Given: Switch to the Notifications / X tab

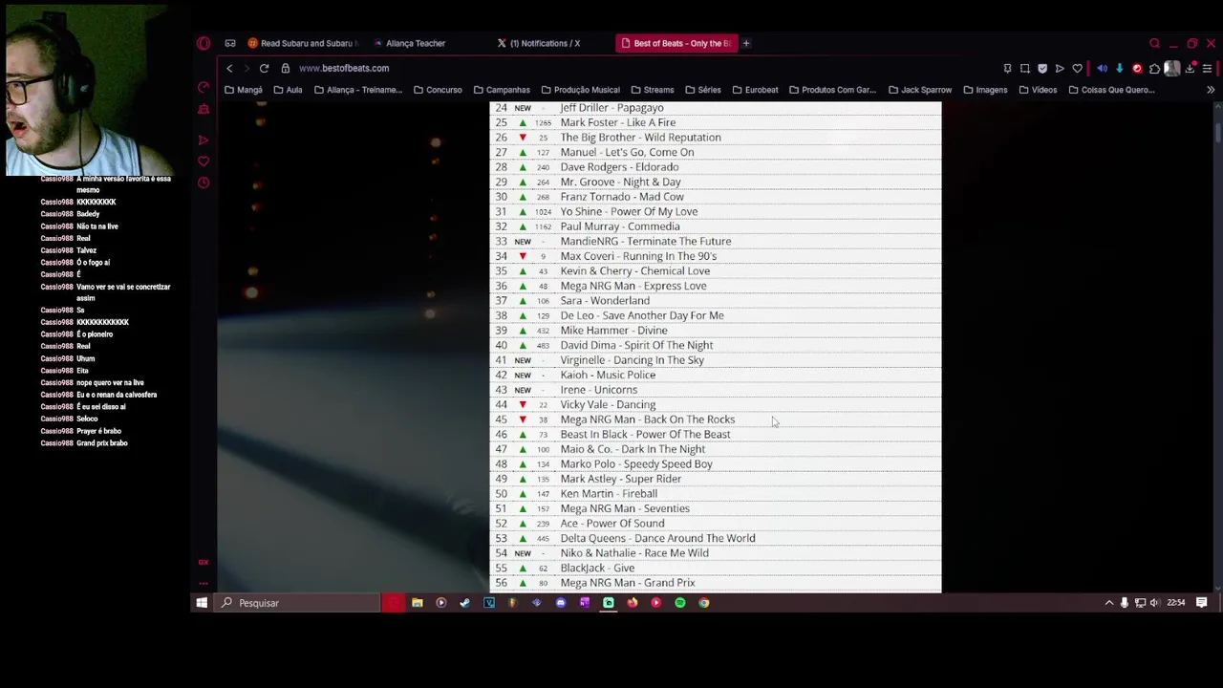Looking at the screenshot, I should pos(540,43).
